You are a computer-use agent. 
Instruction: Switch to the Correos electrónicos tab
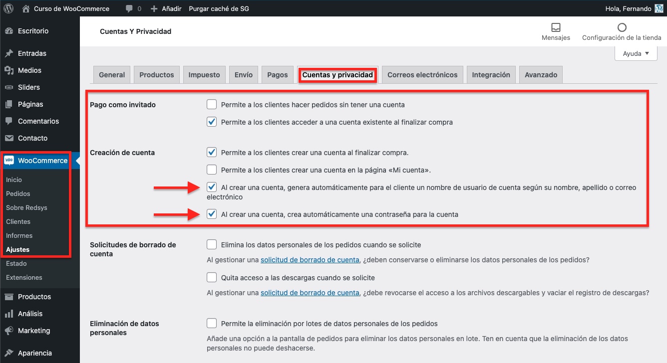(422, 75)
